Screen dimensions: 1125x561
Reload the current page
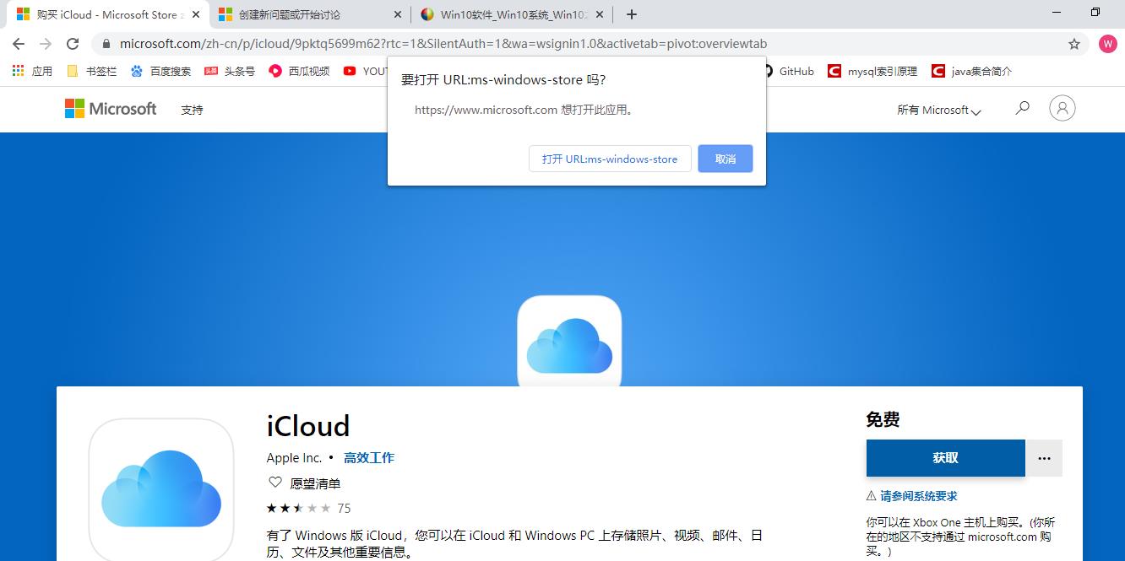point(73,44)
